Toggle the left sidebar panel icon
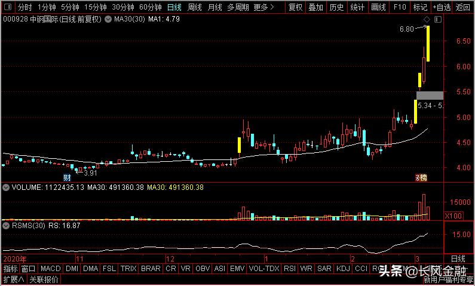Screen dimensions: 475x286 [x=8, y=7]
